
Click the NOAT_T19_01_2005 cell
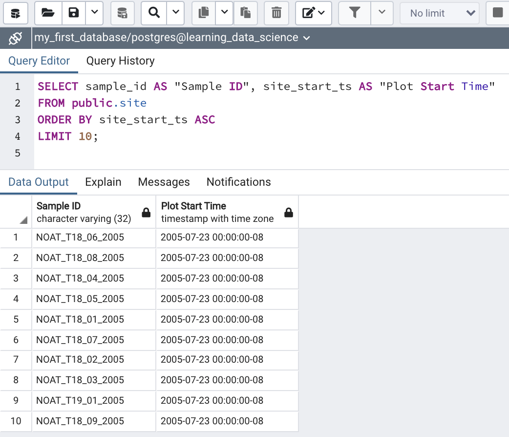(80, 400)
